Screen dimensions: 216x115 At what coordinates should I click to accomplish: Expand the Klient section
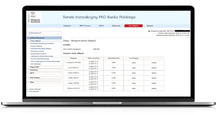point(44,82)
